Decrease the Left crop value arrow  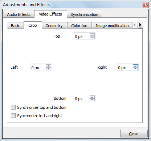(49, 69)
